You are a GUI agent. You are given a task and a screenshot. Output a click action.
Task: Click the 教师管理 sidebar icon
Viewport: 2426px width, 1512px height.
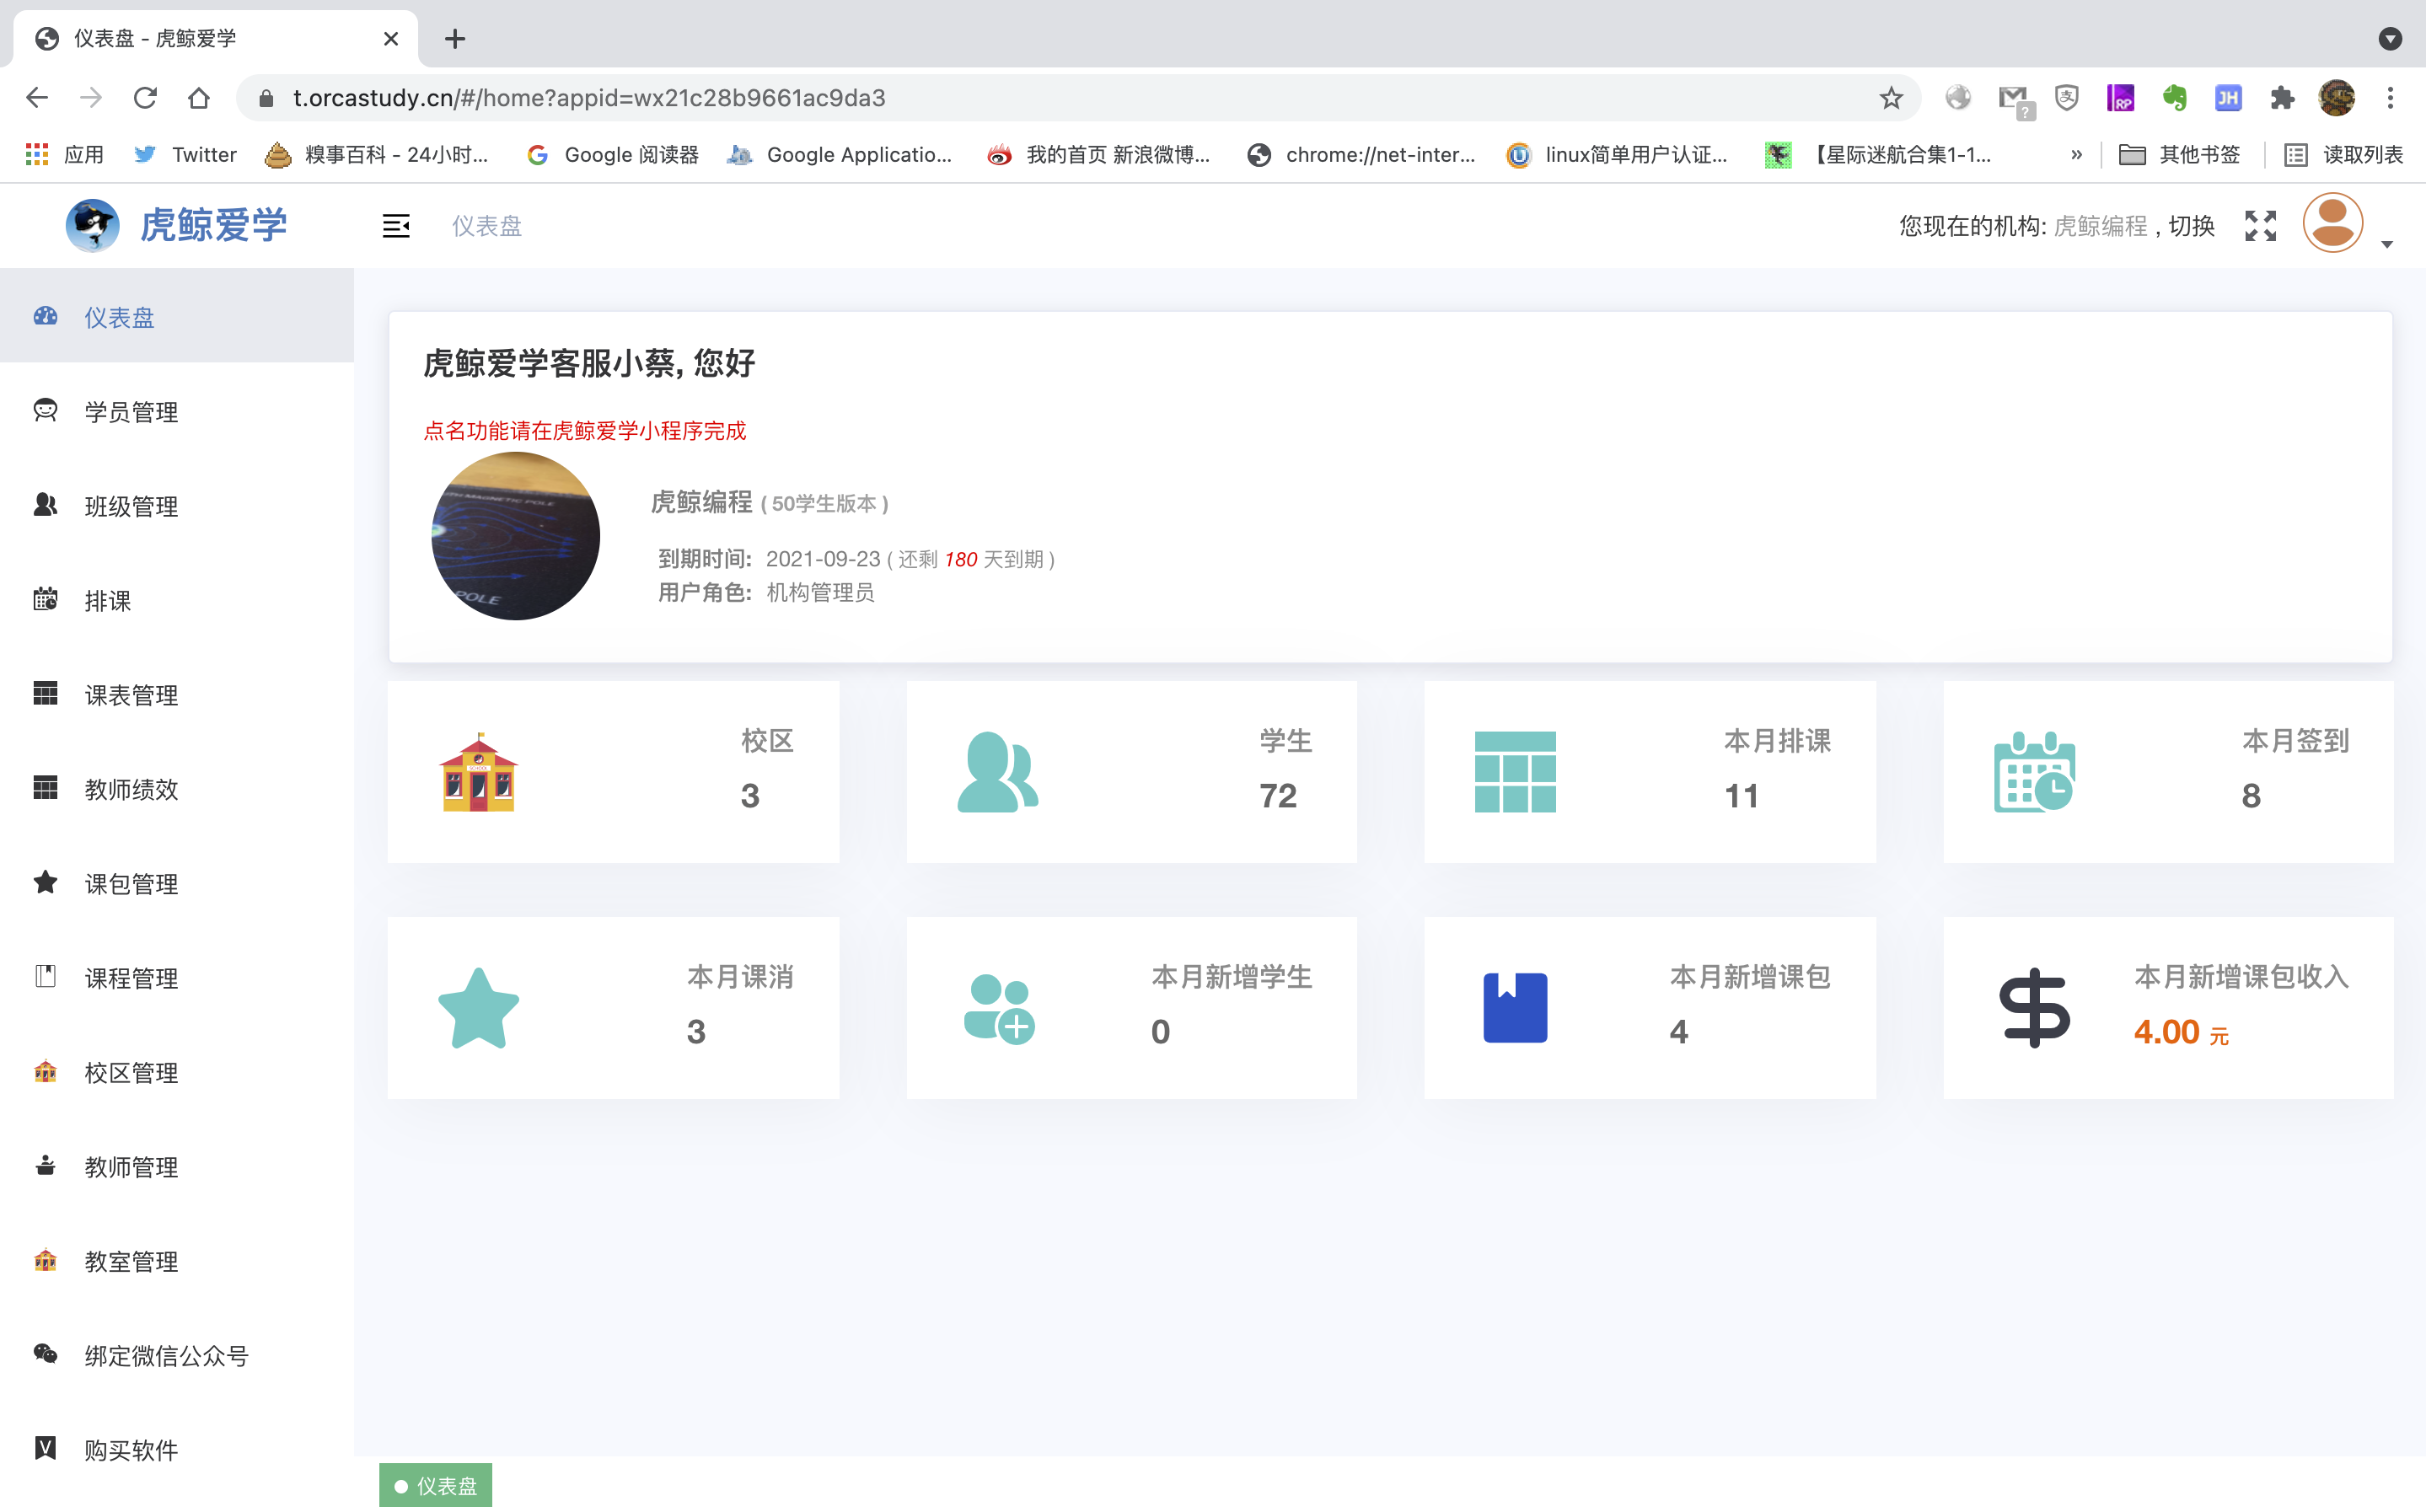(x=45, y=1166)
